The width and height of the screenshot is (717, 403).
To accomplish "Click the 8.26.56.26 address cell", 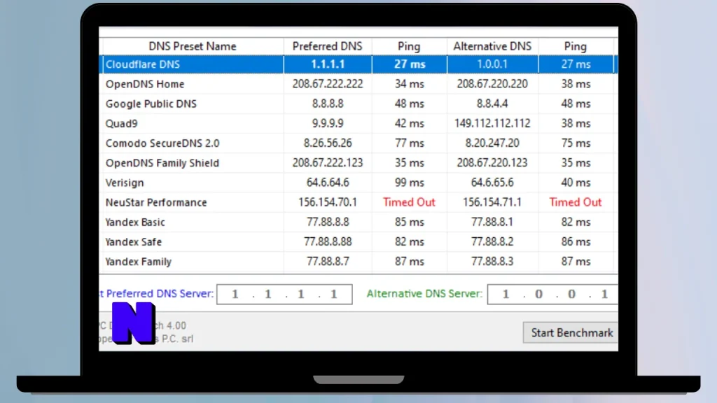I will tap(328, 143).
